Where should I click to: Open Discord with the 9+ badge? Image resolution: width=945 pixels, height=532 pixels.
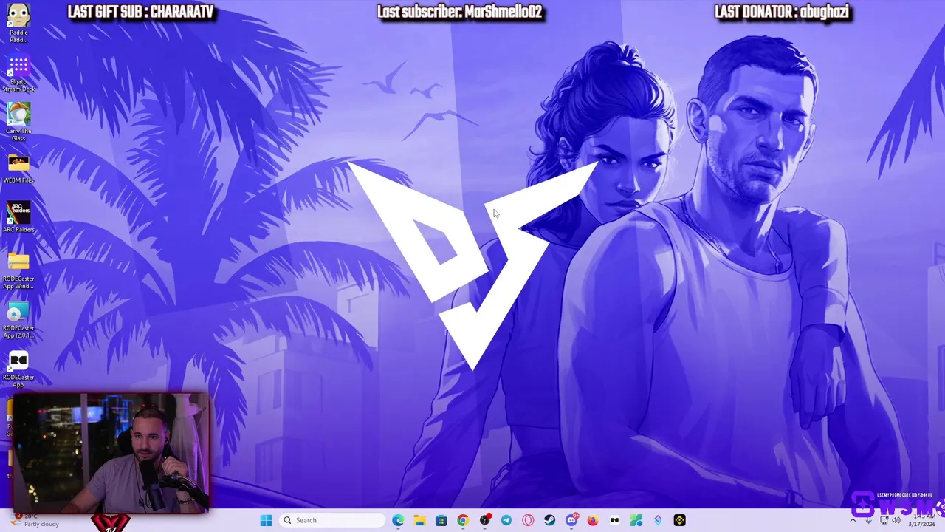coord(571,520)
